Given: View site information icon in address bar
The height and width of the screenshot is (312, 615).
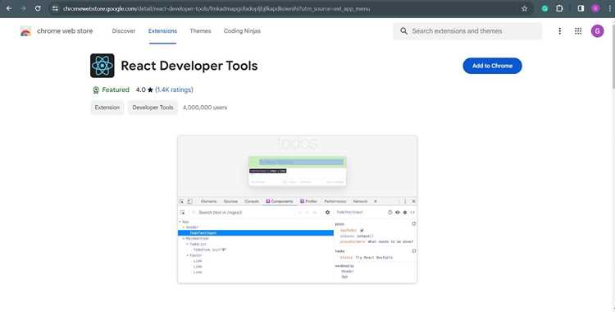Looking at the screenshot, I should (55, 8).
